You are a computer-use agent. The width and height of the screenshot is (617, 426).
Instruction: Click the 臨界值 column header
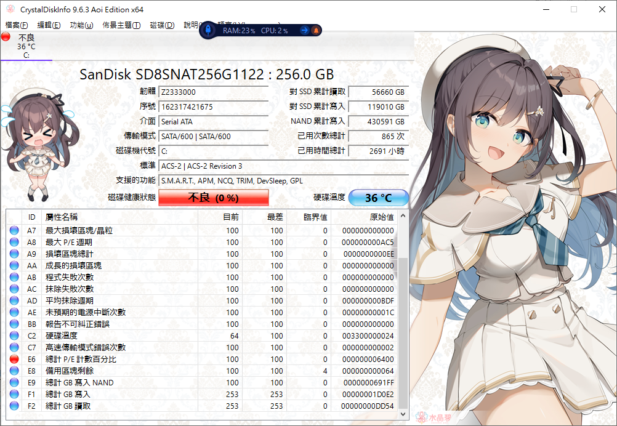pyautogui.click(x=309, y=217)
